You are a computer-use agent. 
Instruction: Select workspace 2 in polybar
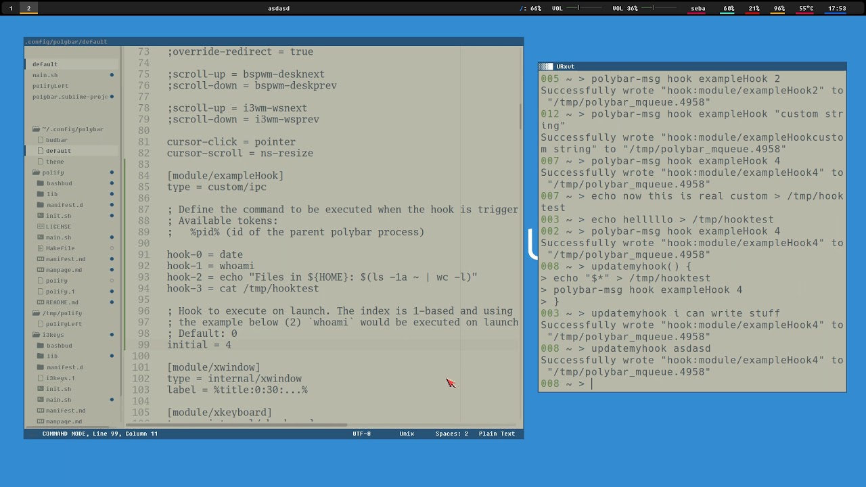[x=28, y=8]
